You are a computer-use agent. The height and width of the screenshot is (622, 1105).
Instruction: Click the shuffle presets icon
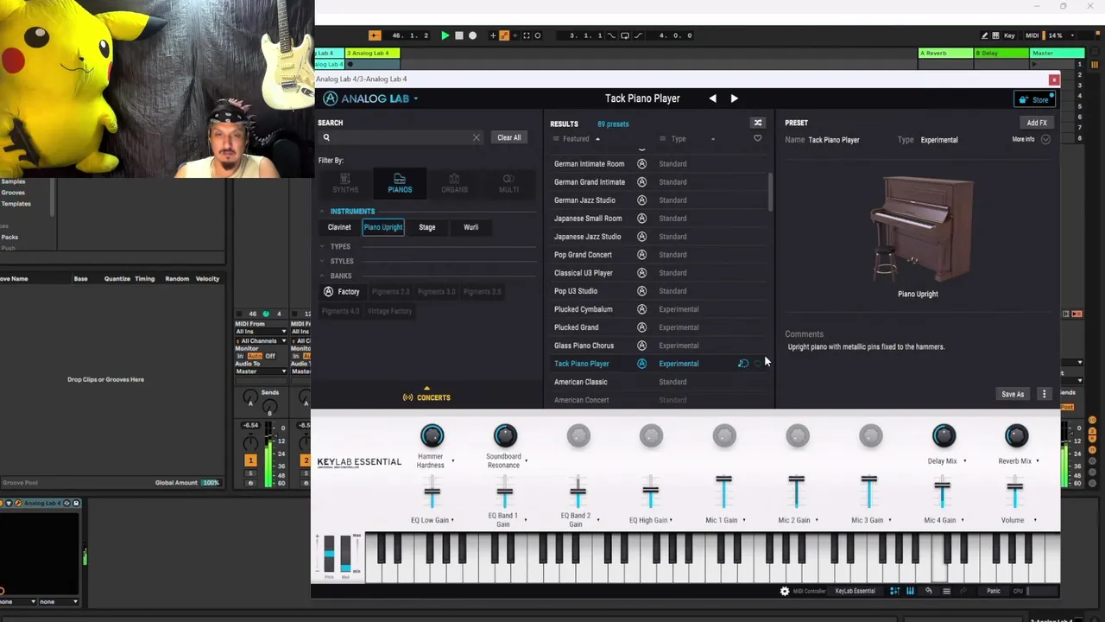tap(758, 123)
